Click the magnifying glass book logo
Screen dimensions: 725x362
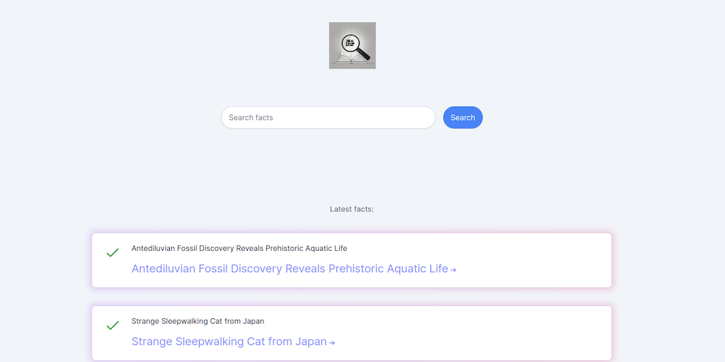click(x=353, y=45)
